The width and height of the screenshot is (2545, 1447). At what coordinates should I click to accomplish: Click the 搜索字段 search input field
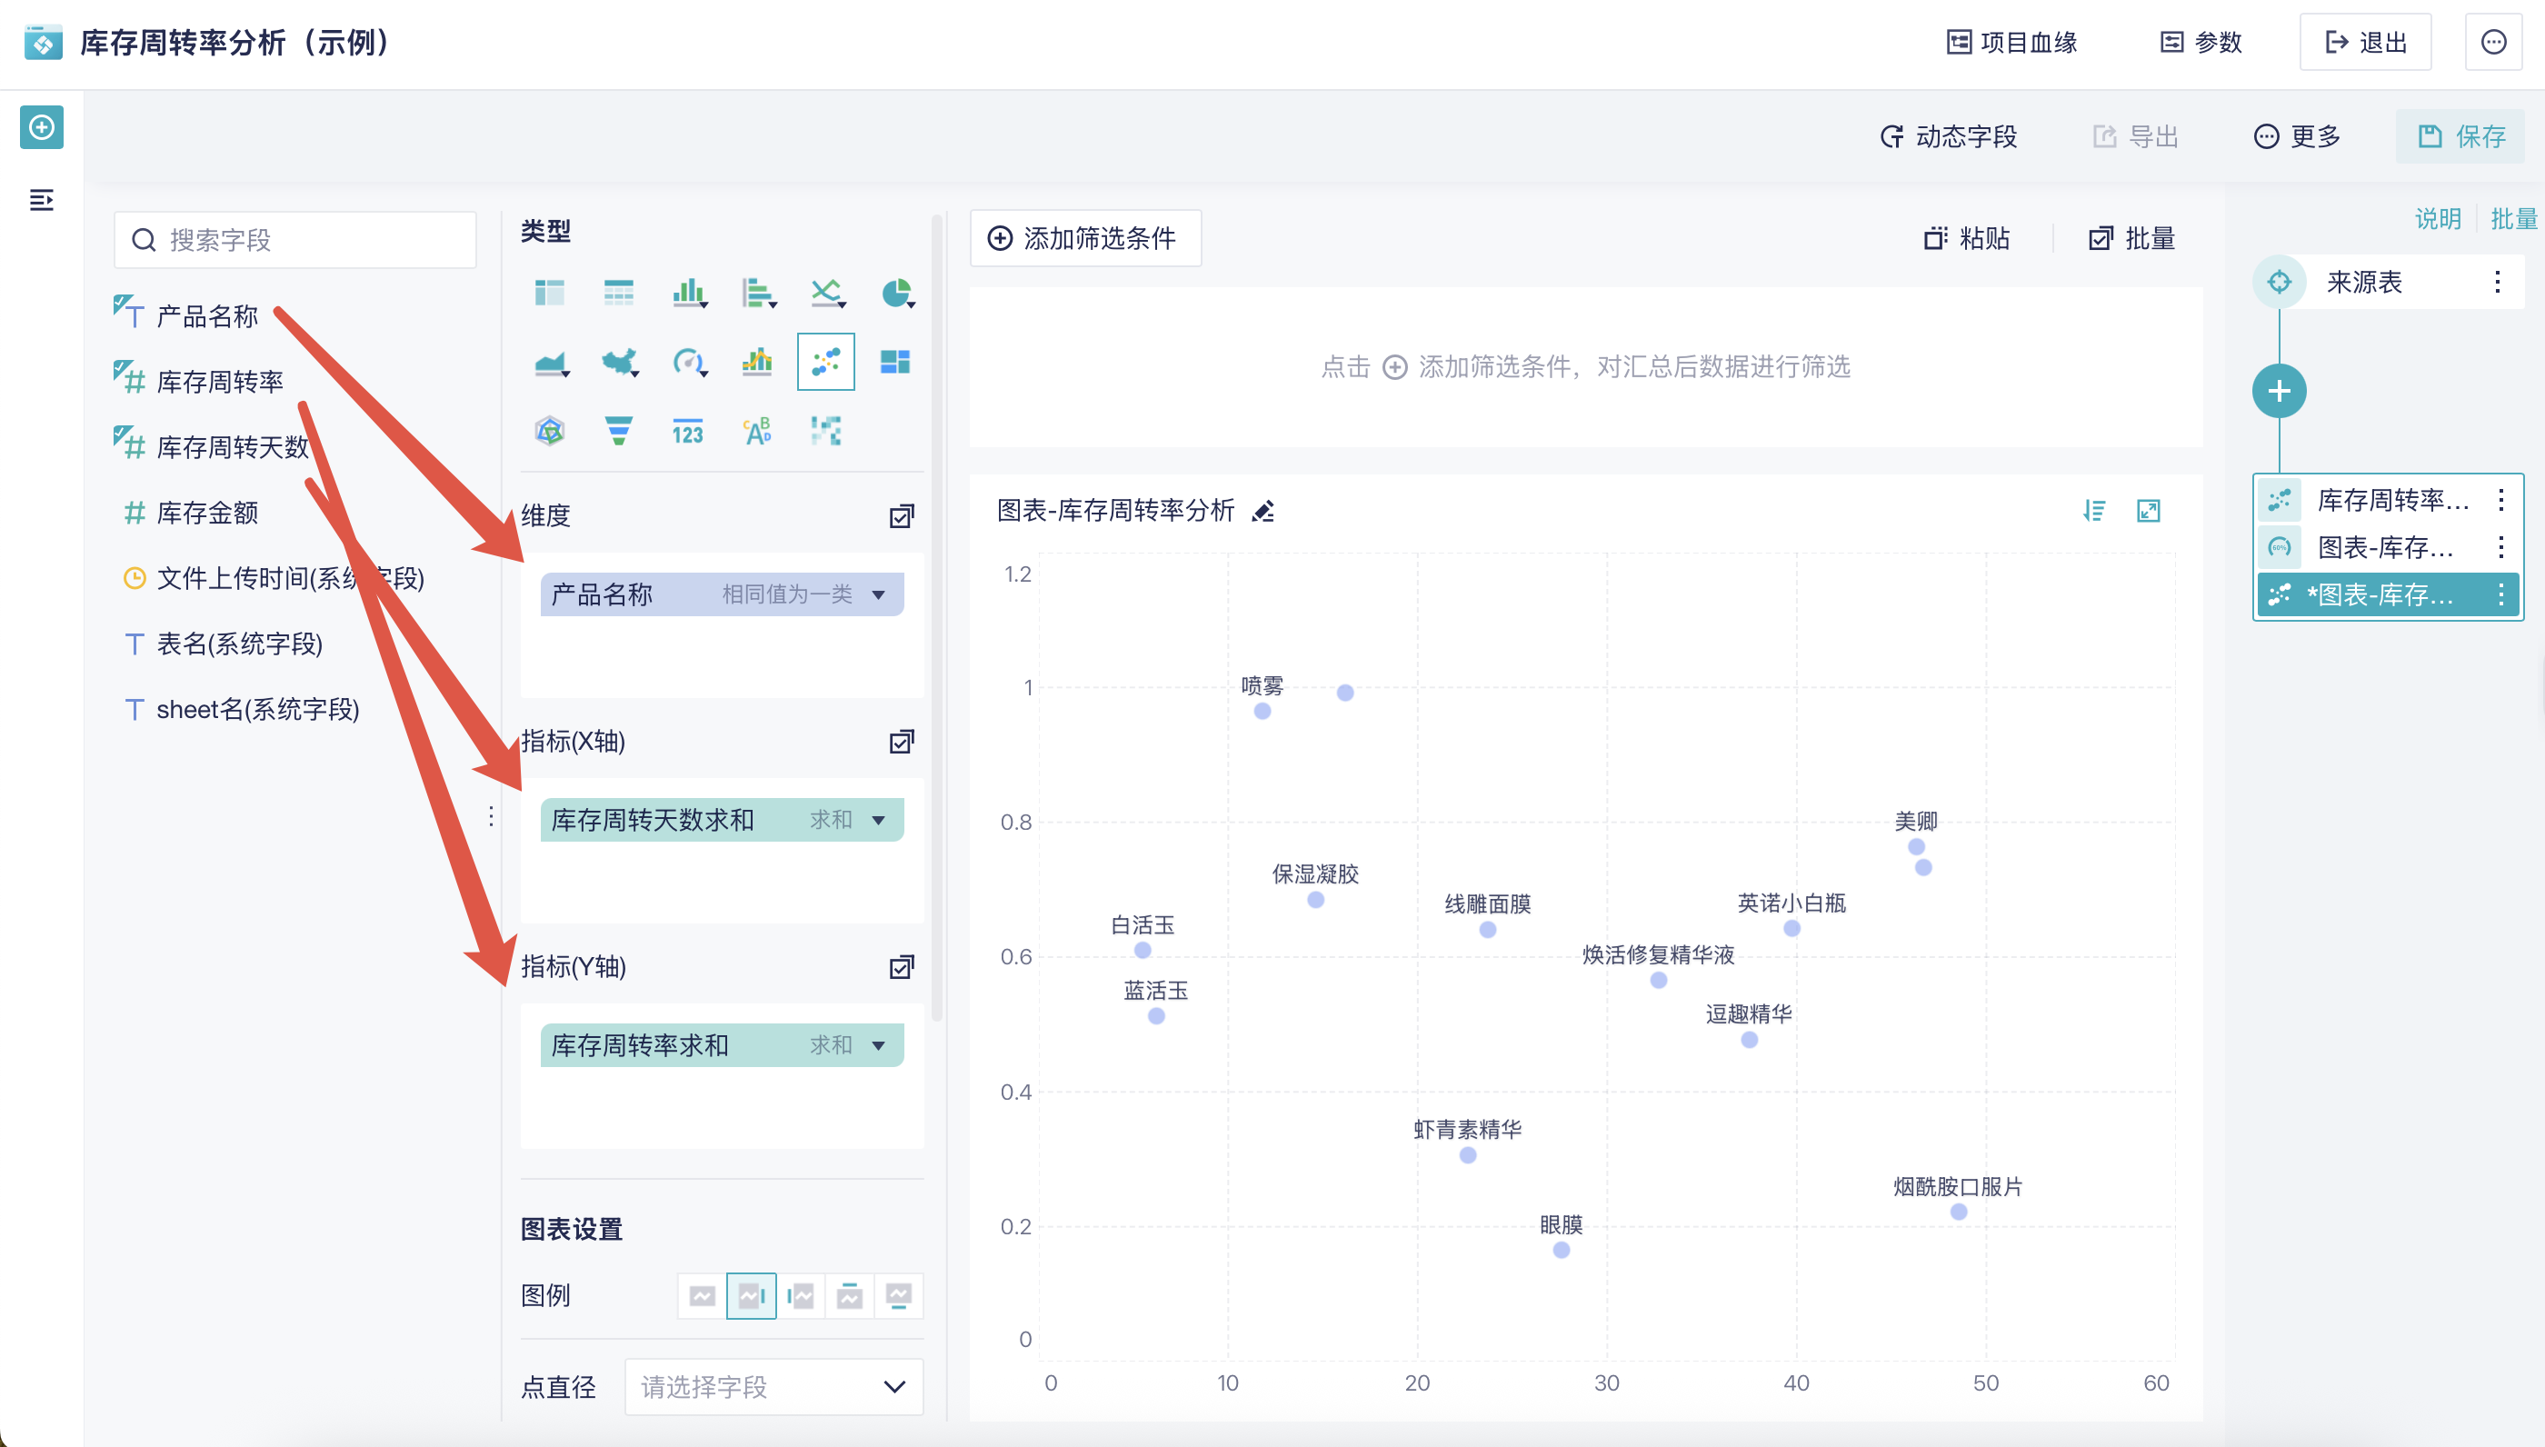point(294,238)
